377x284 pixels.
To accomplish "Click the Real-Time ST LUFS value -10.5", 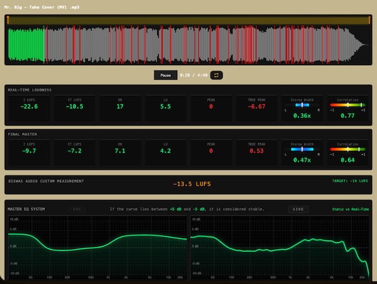I will (75, 107).
